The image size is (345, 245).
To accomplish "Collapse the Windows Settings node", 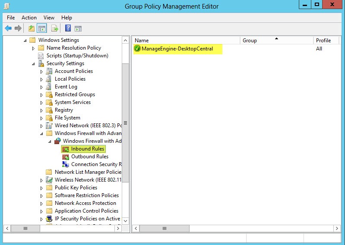I will coord(25,41).
